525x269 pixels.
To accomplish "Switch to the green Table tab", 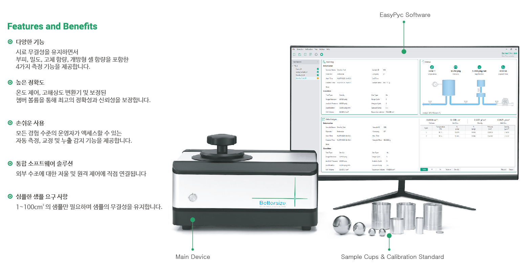I will click(424, 169).
